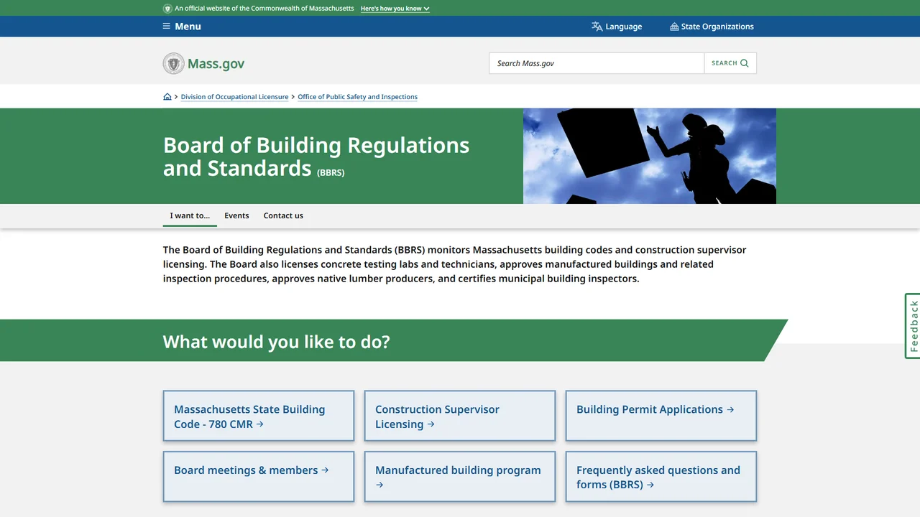
Task: Open Massachusetts State Building Code - 780 CMR
Action: point(259,416)
